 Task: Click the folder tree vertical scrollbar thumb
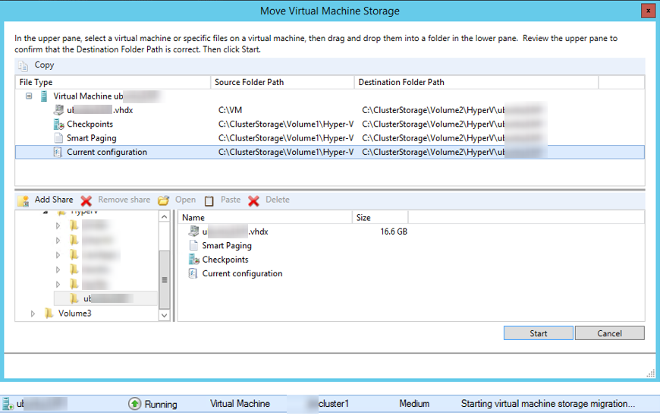click(165, 279)
